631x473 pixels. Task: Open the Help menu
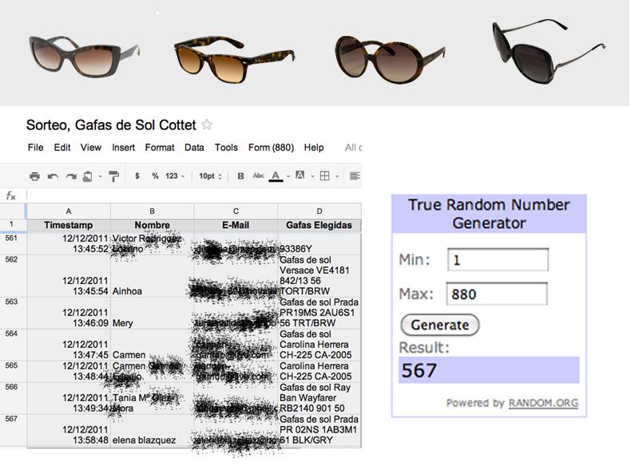313,148
